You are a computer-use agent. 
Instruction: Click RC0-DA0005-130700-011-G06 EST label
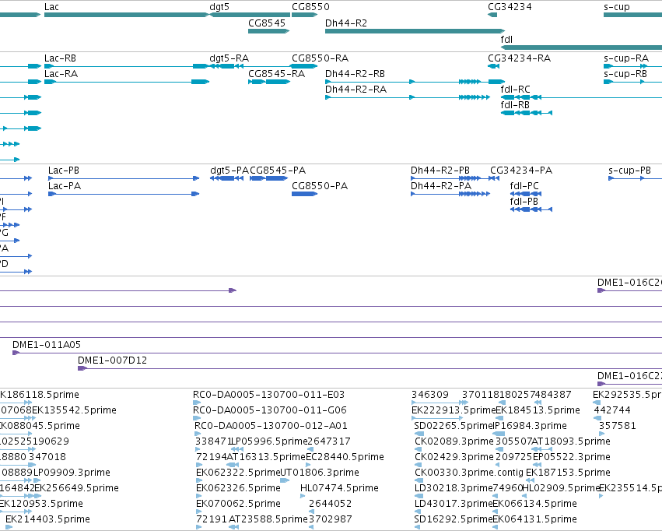(270, 410)
